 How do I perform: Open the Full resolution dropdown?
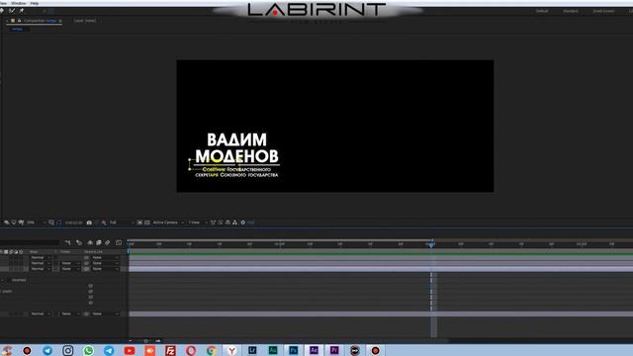pos(121,222)
